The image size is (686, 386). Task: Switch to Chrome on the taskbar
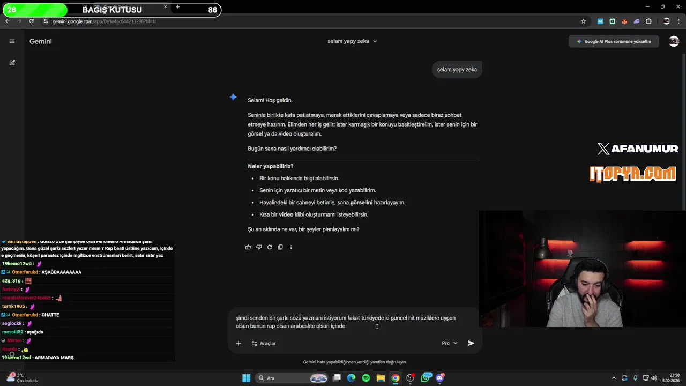pos(395,378)
